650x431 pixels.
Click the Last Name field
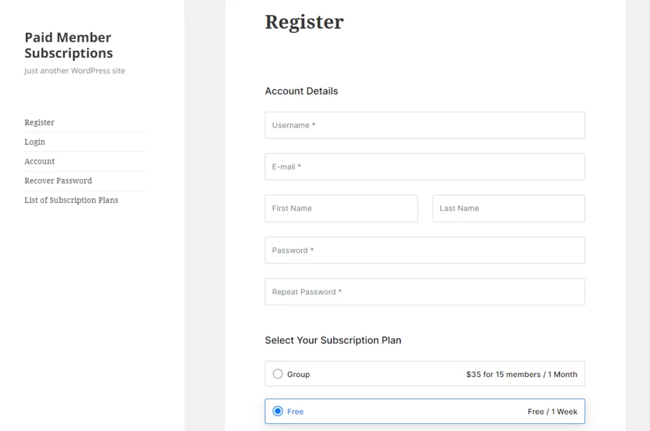click(508, 208)
